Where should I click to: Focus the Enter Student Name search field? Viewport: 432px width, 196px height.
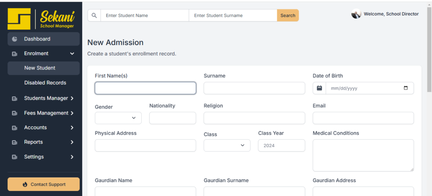pos(145,16)
